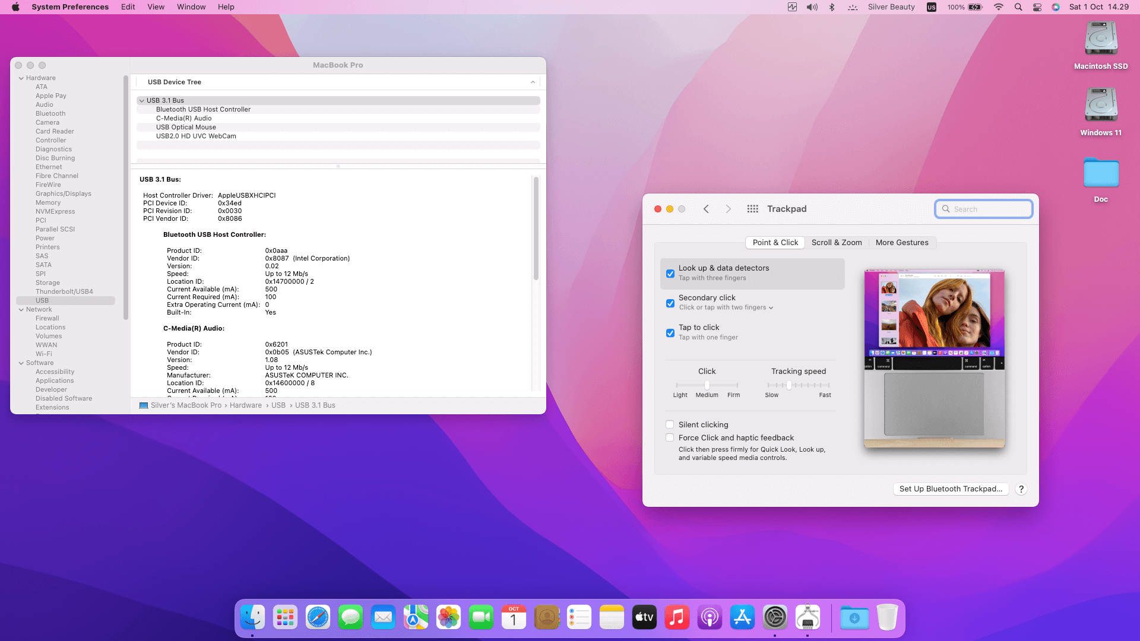
Task: Click System Preferences icon in the Dock
Action: click(x=775, y=618)
